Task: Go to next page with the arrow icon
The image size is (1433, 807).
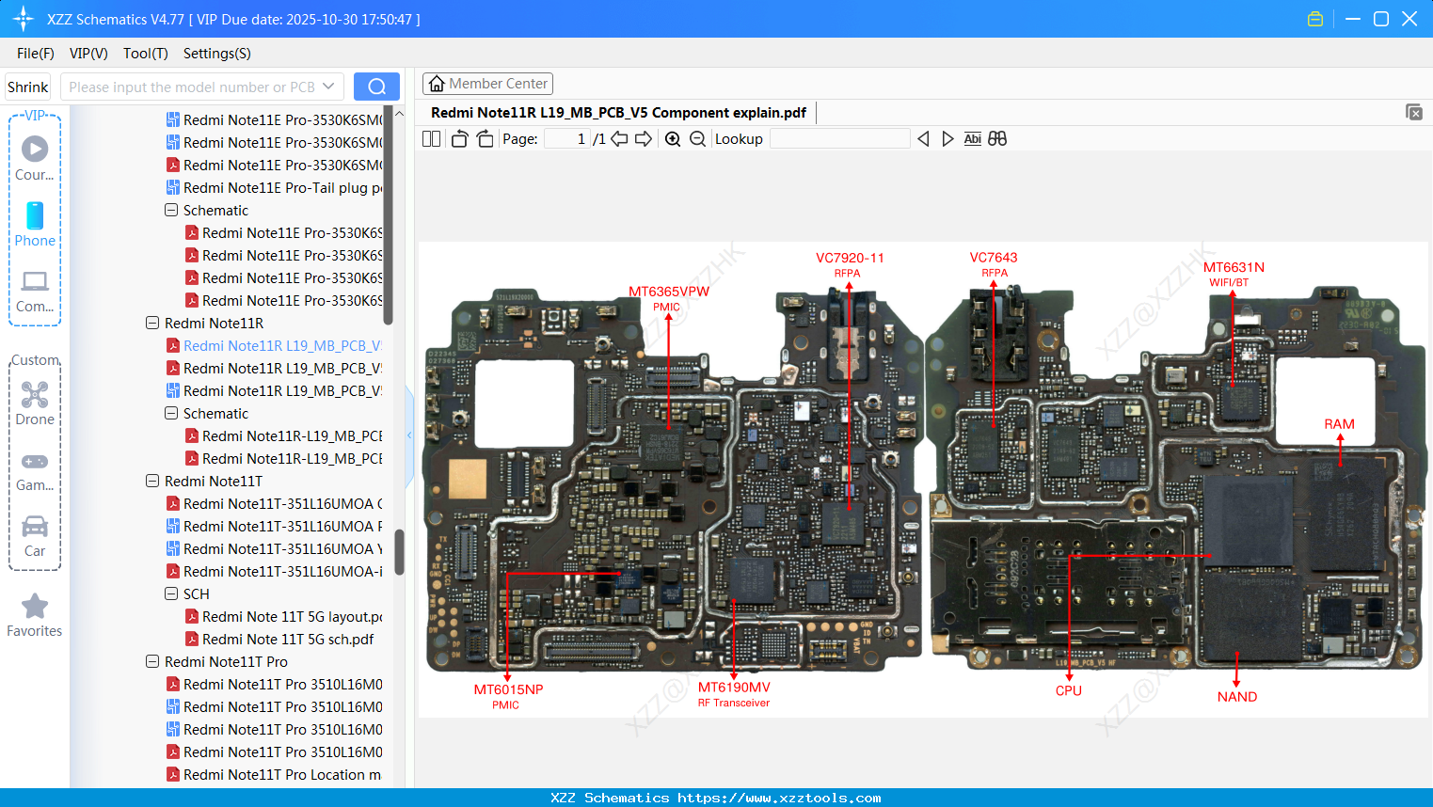Action: (x=644, y=138)
